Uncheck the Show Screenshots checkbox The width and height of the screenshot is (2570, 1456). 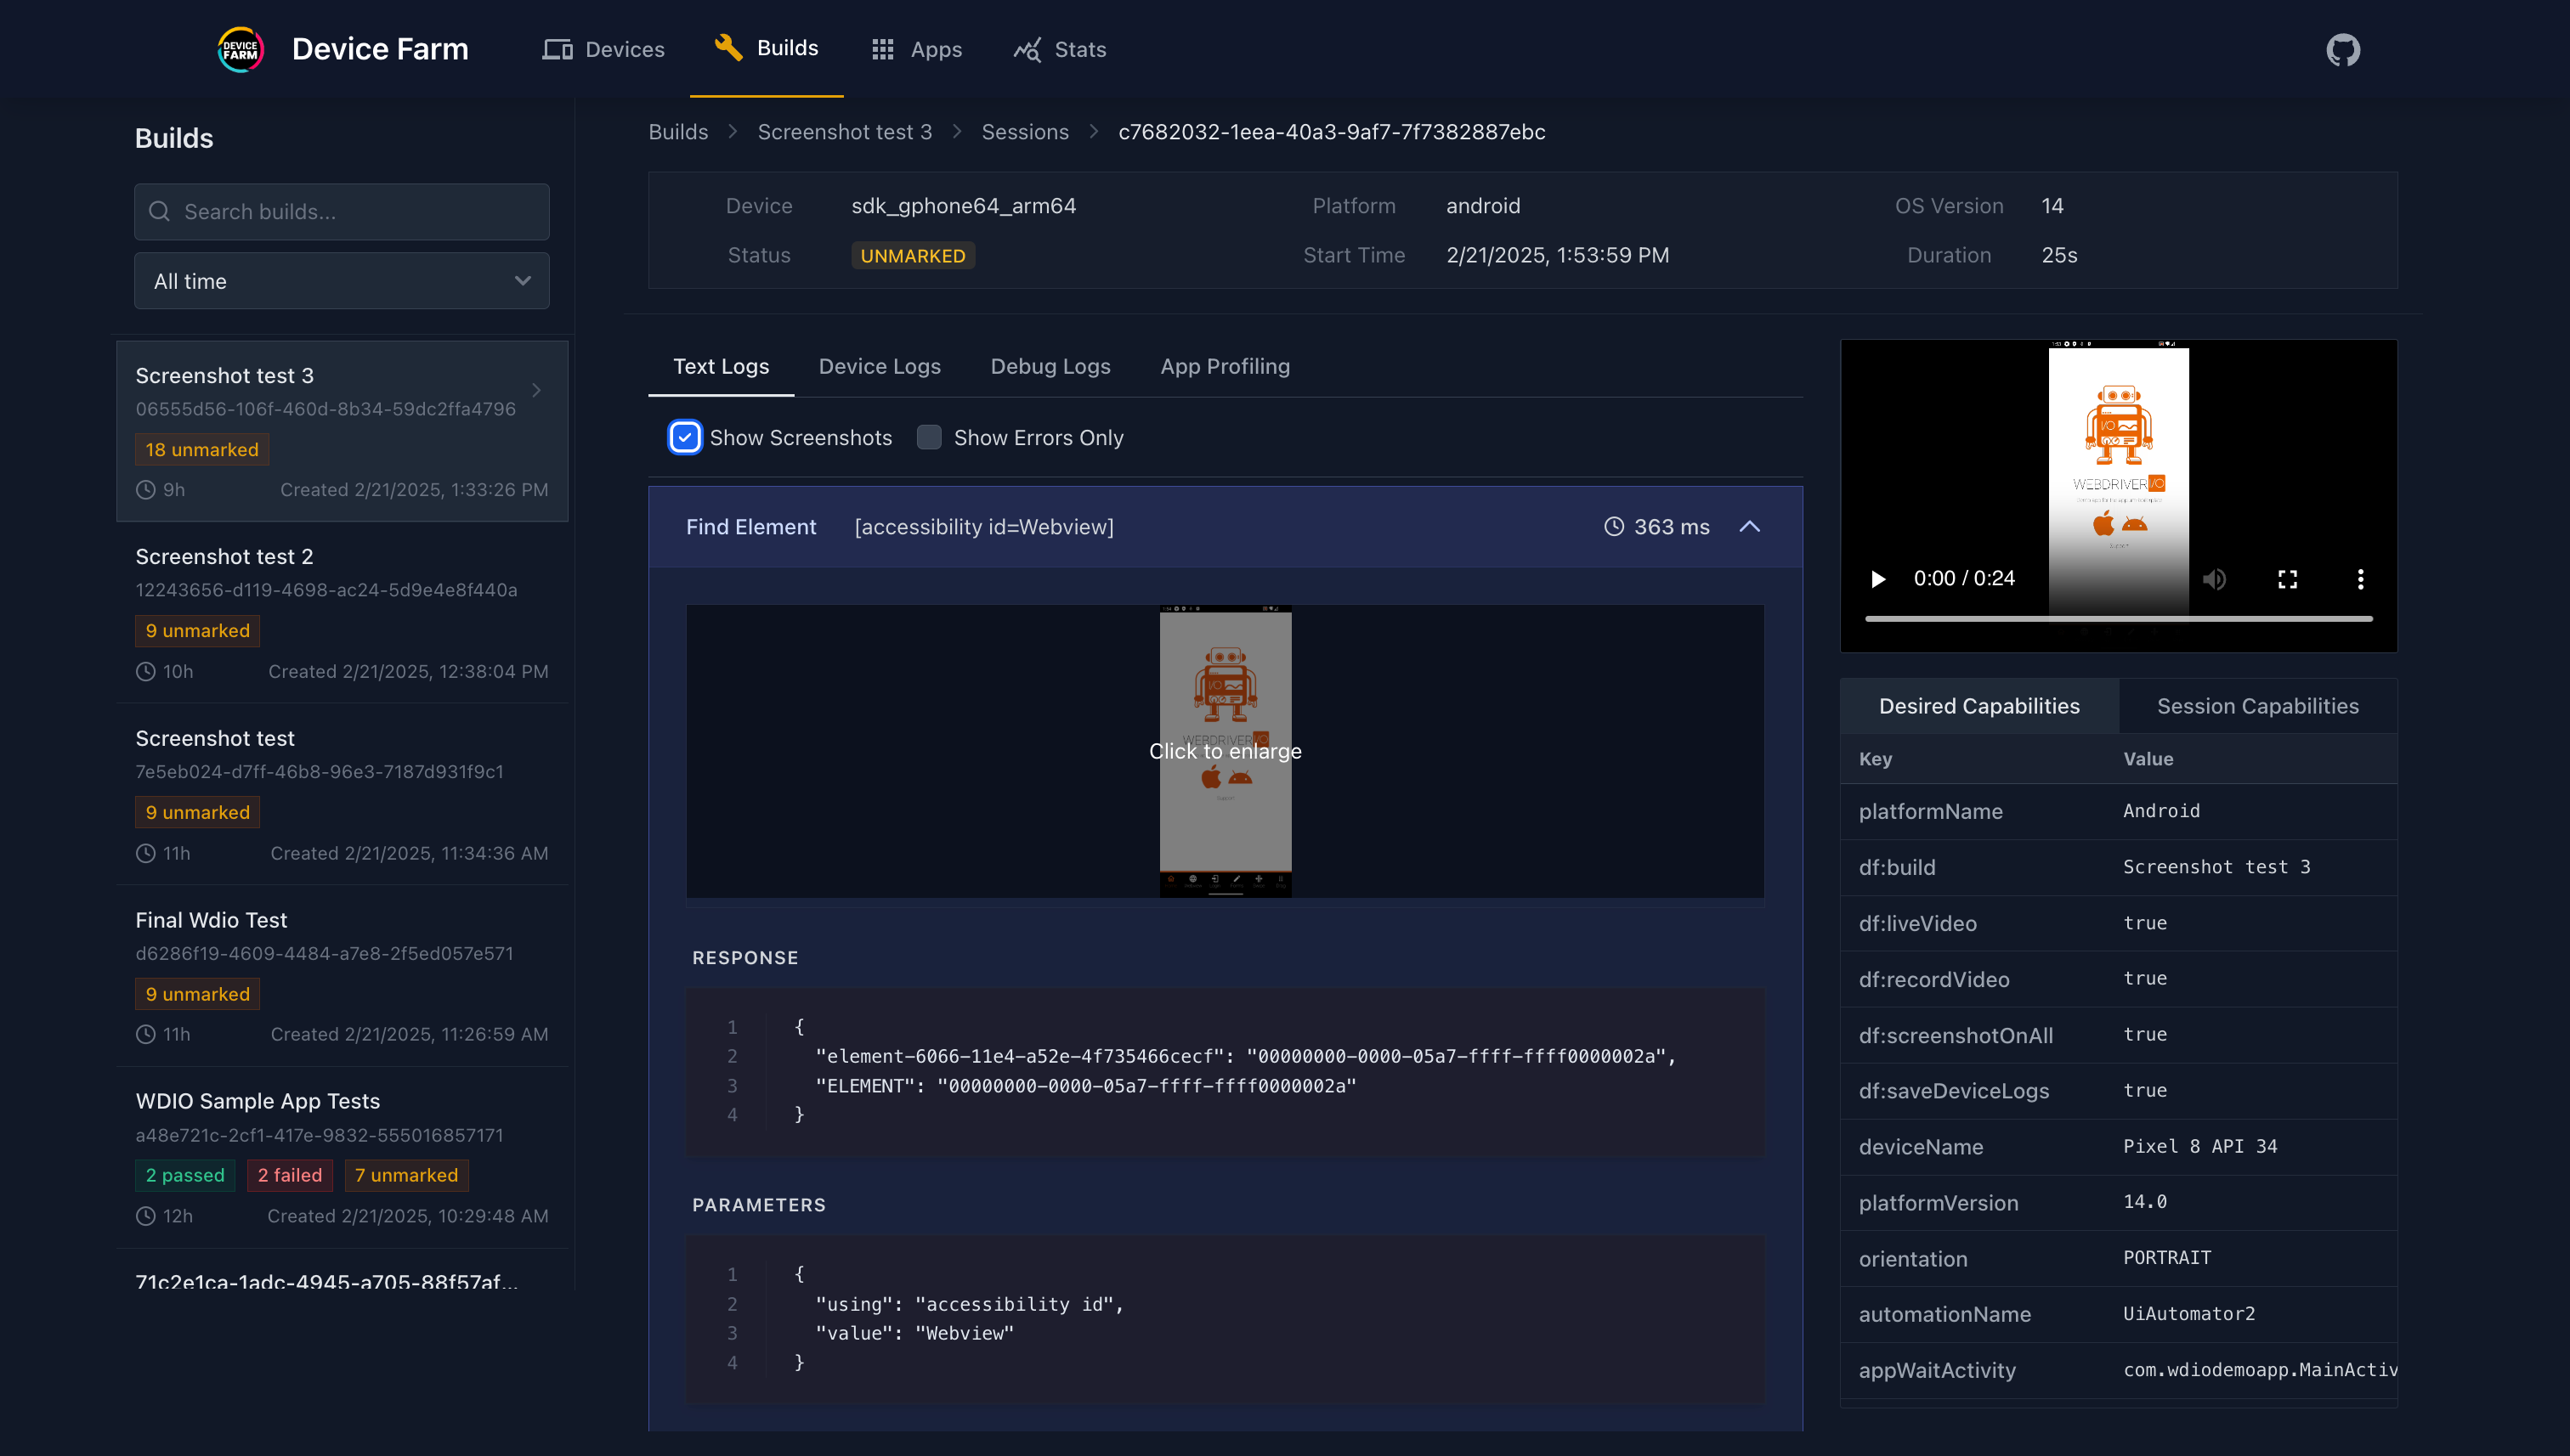(685, 437)
